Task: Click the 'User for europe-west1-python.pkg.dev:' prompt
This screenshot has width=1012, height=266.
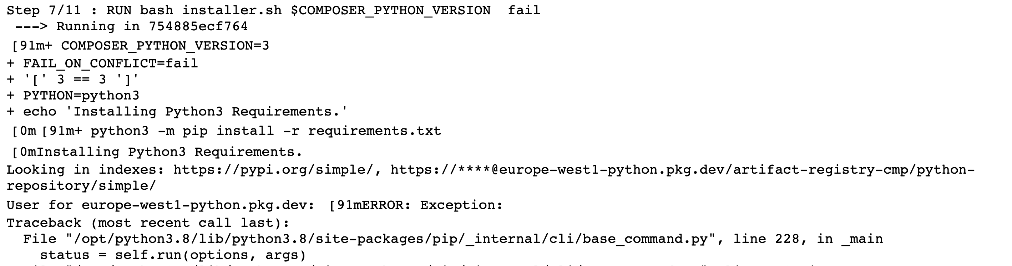Action: (x=160, y=205)
